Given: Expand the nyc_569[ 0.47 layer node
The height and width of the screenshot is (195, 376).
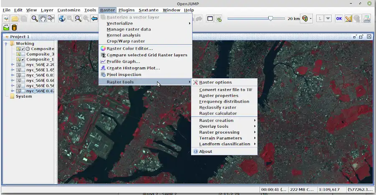Looking at the screenshot, I should 13,91.
